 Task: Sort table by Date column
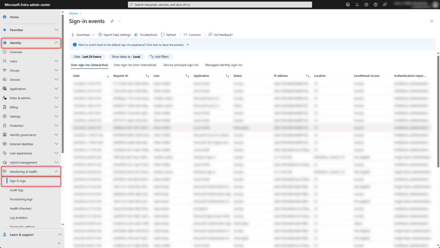[x=107, y=76]
